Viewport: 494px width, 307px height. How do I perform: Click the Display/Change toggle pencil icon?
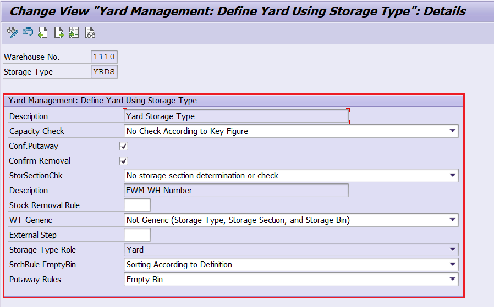(x=12, y=34)
